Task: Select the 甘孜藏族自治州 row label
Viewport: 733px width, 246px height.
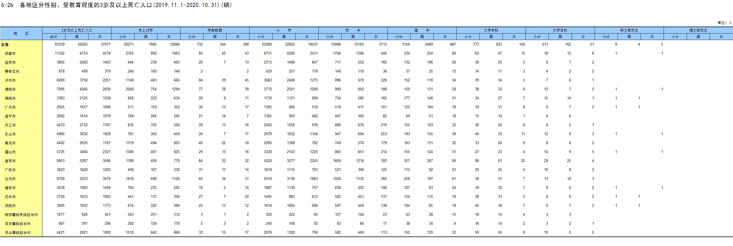Action: click(x=18, y=224)
